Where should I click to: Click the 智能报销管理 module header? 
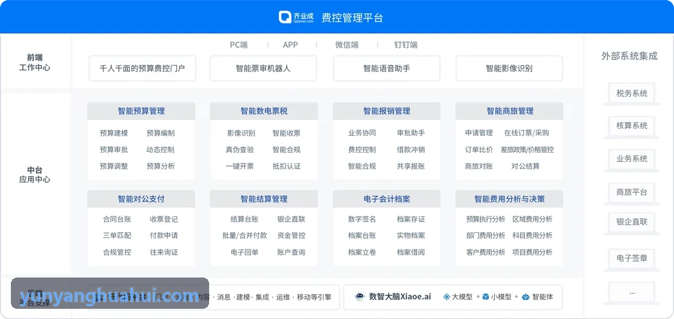(386, 111)
